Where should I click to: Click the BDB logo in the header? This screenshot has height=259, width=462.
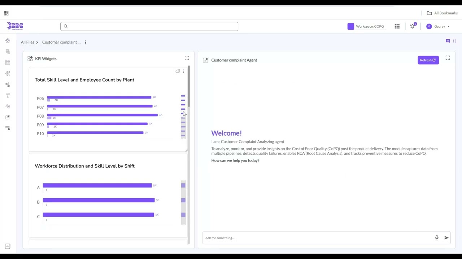[x=15, y=26]
